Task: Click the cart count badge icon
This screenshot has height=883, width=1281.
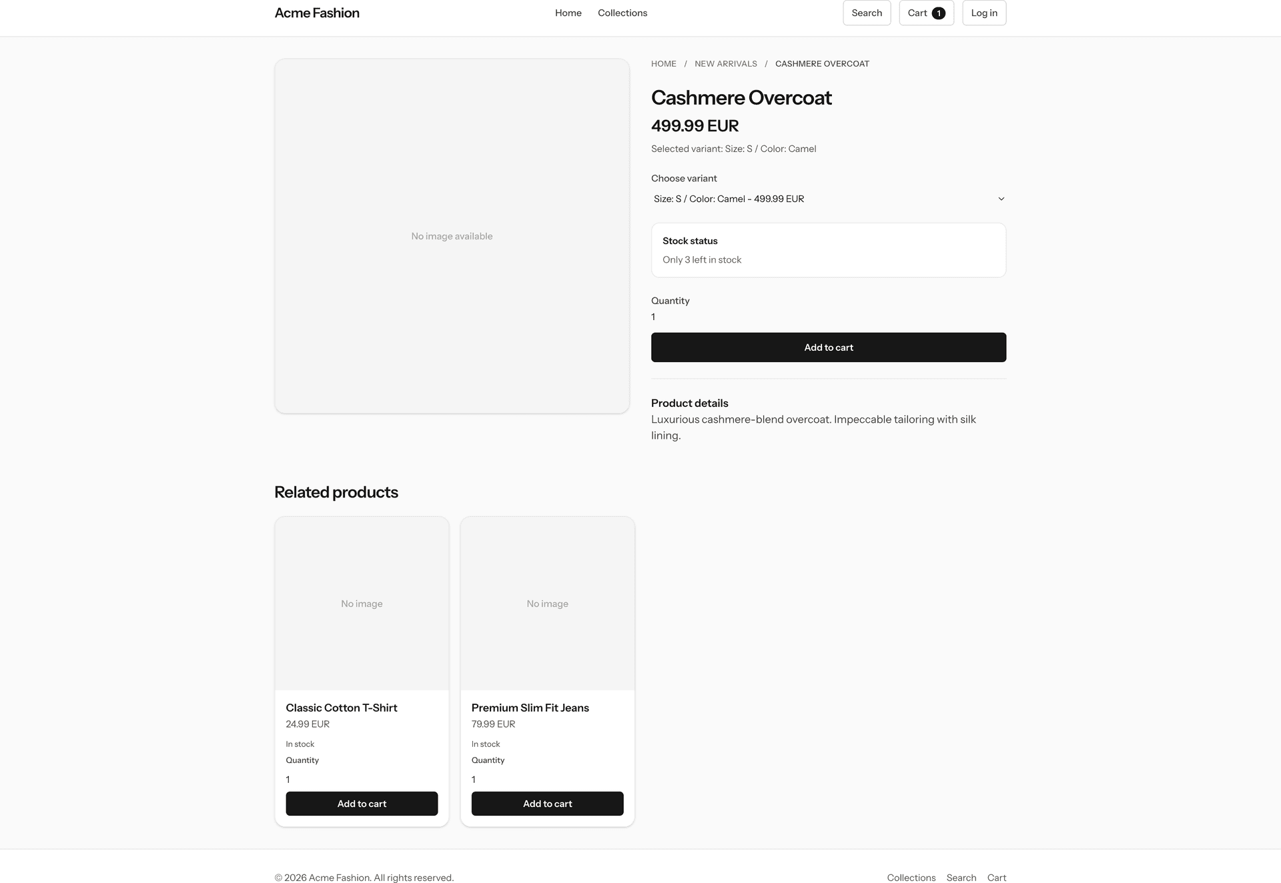Action: tap(939, 13)
